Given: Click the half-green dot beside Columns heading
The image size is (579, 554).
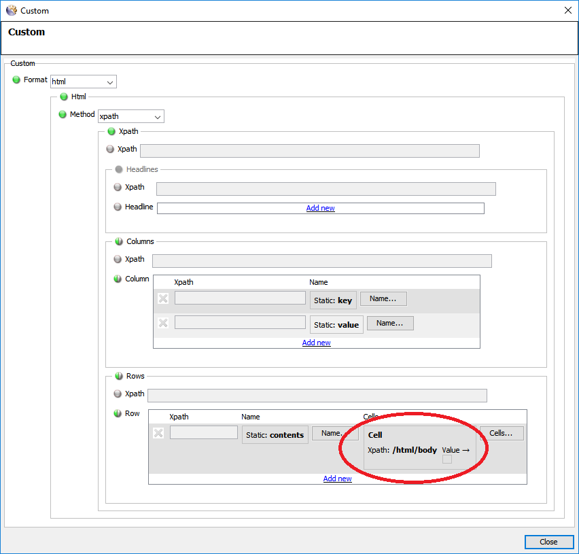Looking at the screenshot, I should point(119,241).
